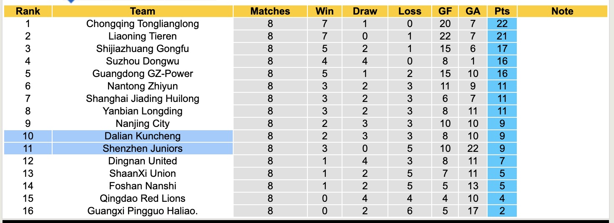Image resolution: width=614 pixels, height=223 pixels.
Task: Open the Suzhou Dongwu team entry
Action: click(142, 61)
